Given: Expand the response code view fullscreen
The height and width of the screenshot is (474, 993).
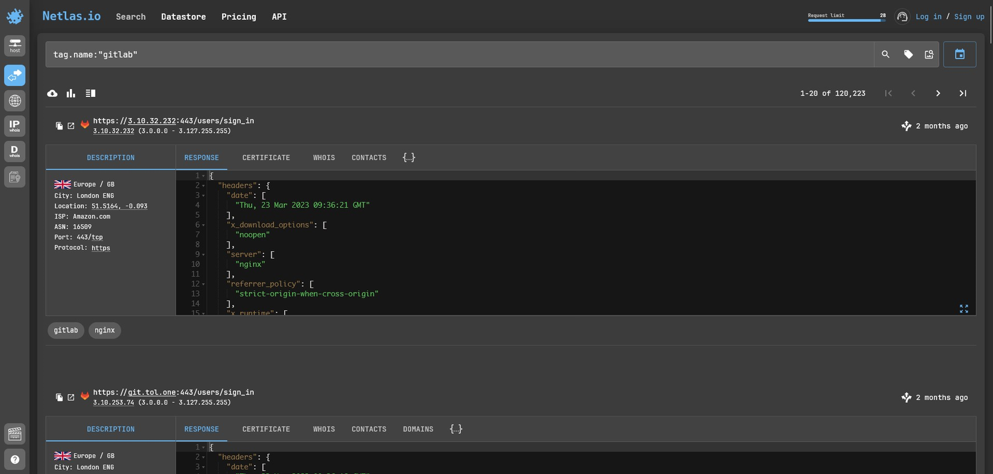Looking at the screenshot, I should (964, 308).
